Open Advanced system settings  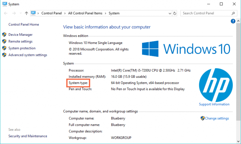click(x=28, y=55)
